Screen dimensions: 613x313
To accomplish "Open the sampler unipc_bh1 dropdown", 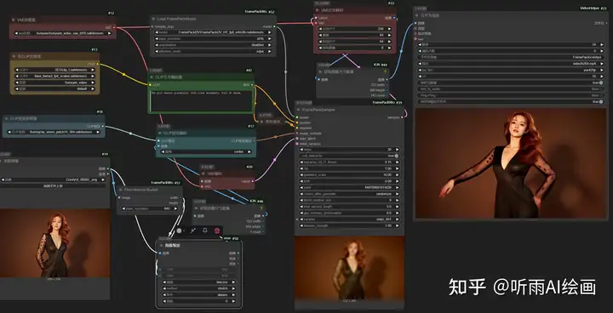I will (x=350, y=219).
